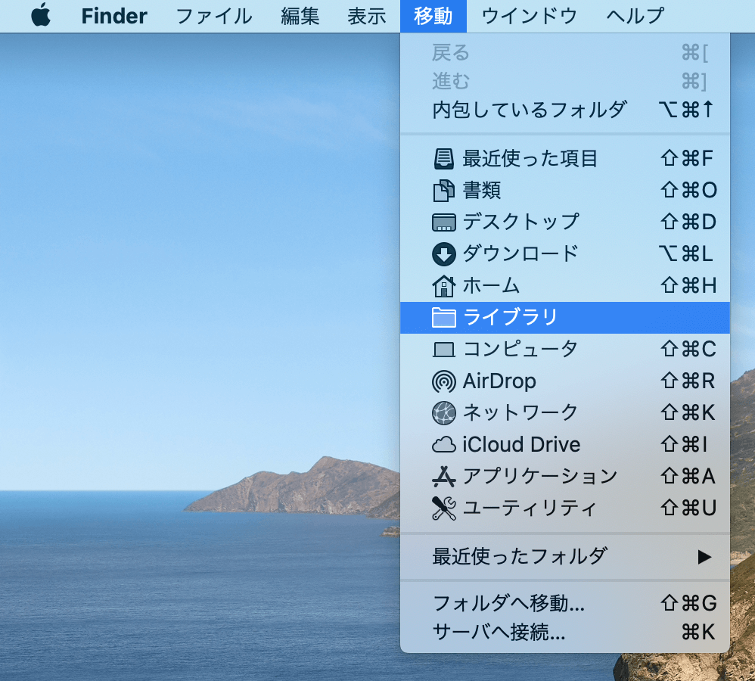Open the 編集 menu
The image size is (755, 681).
pos(300,16)
